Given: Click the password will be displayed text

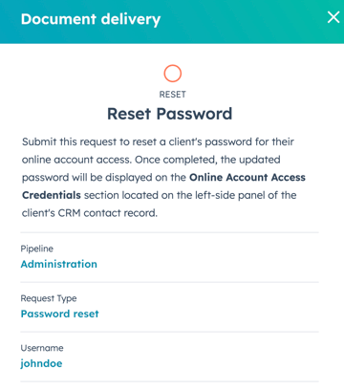Looking at the screenshot, I should point(91,178).
